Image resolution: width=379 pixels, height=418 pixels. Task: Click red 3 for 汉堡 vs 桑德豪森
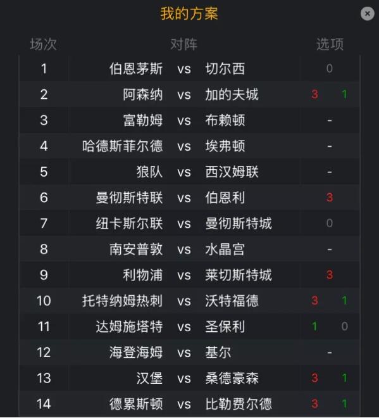314,378
